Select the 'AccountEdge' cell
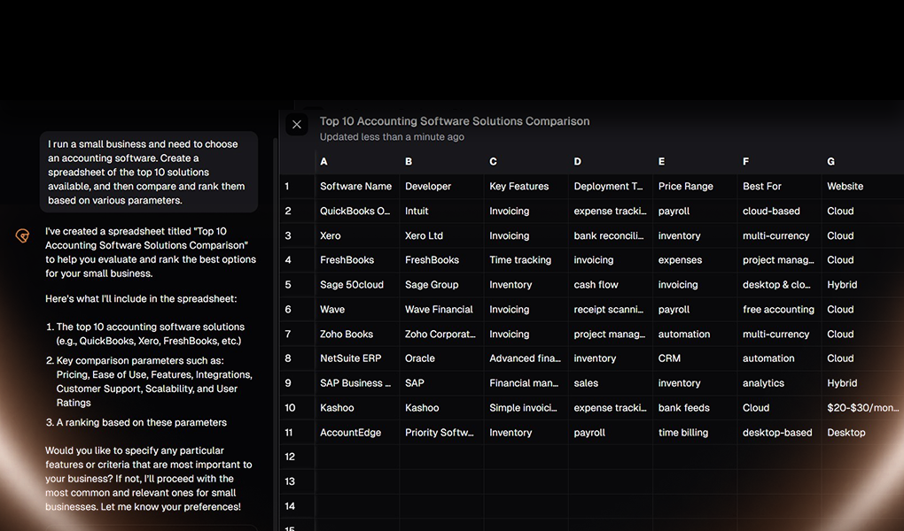Image resolution: width=904 pixels, height=531 pixels. point(357,433)
